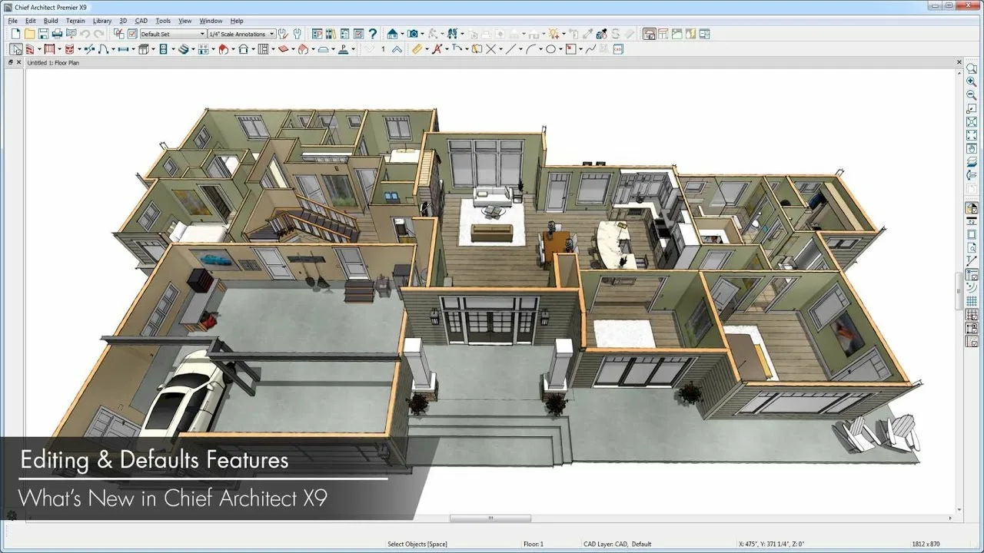Toggle the Active Defaults checkbox icon

(x=132, y=34)
